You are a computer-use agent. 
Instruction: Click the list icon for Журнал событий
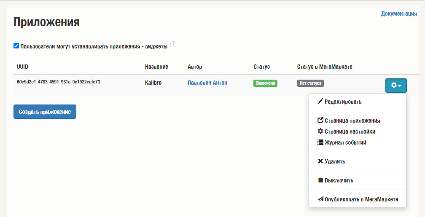(320, 142)
